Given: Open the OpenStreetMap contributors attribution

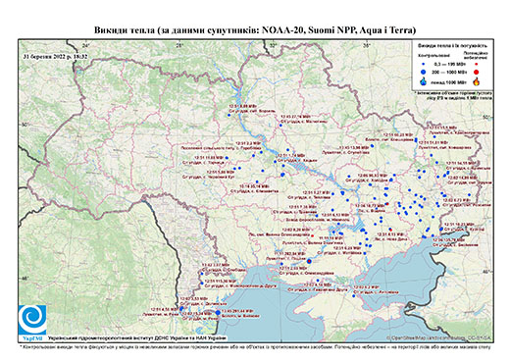Looking at the screenshot, I should [x=438, y=337].
